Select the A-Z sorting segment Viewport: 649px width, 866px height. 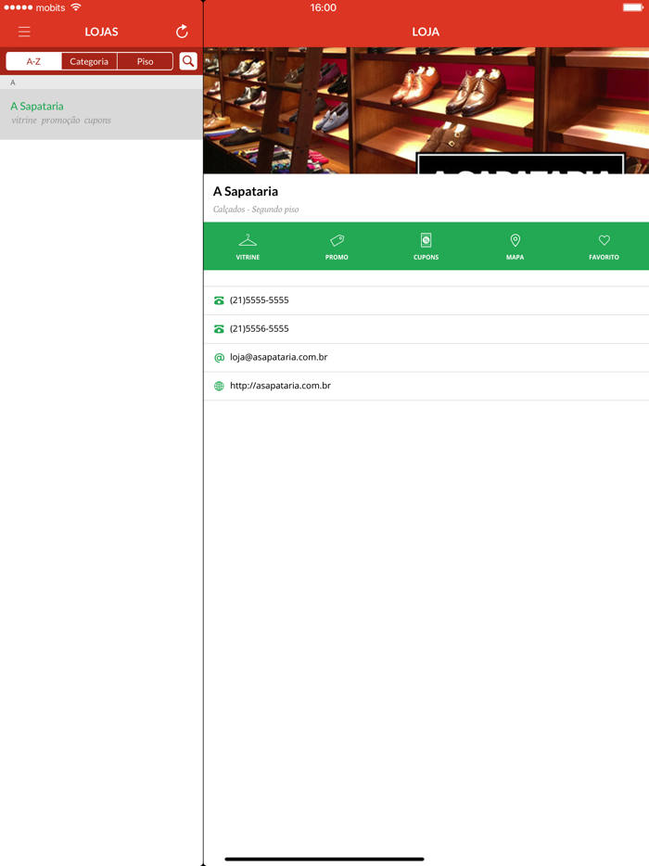pos(34,61)
